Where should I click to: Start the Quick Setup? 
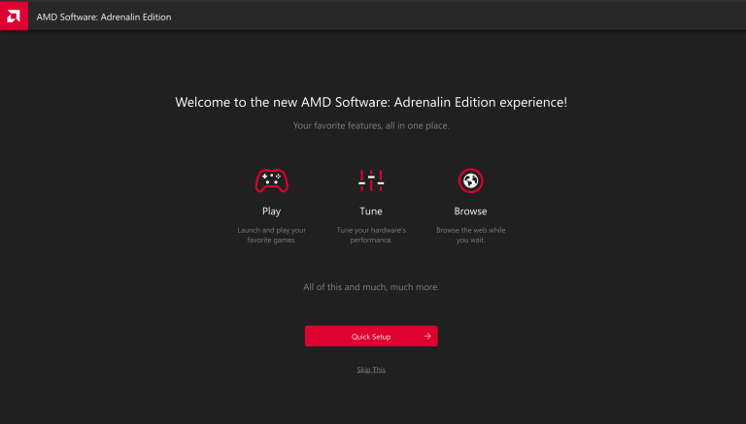click(x=371, y=336)
